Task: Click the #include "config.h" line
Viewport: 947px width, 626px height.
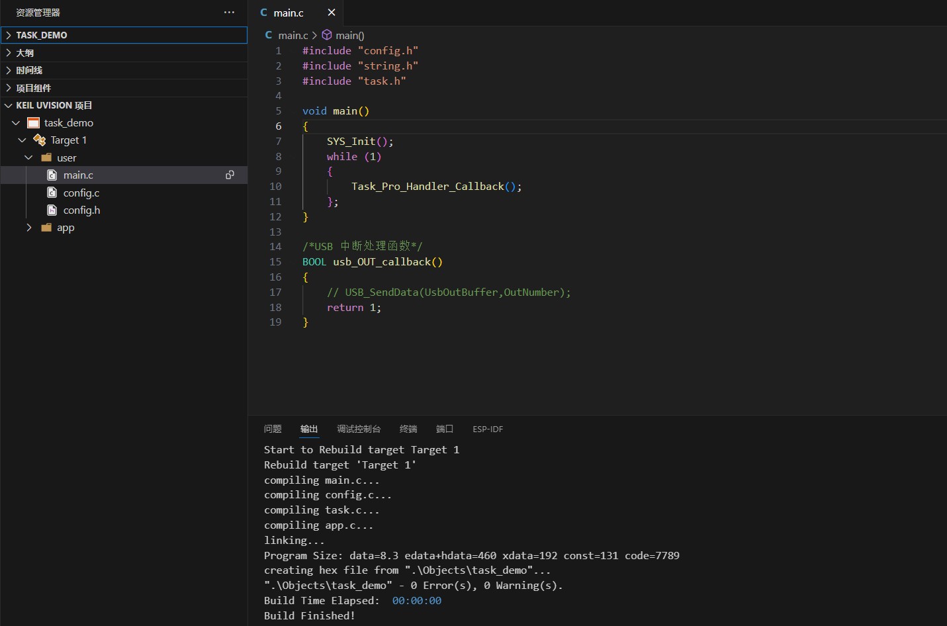Action: coord(360,51)
